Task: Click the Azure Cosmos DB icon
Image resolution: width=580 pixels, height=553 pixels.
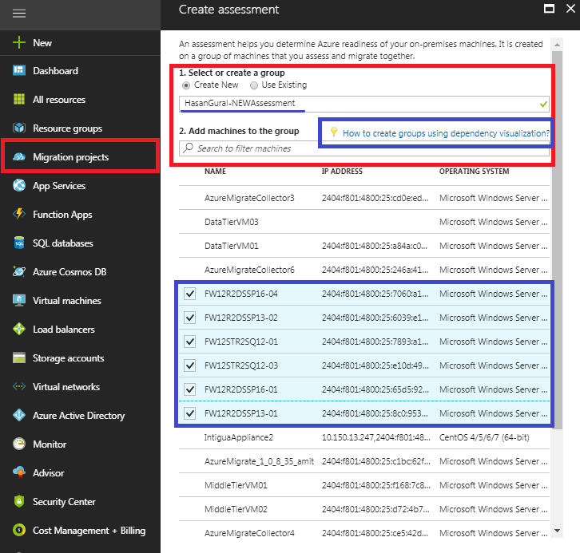Action: (x=19, y=271)
